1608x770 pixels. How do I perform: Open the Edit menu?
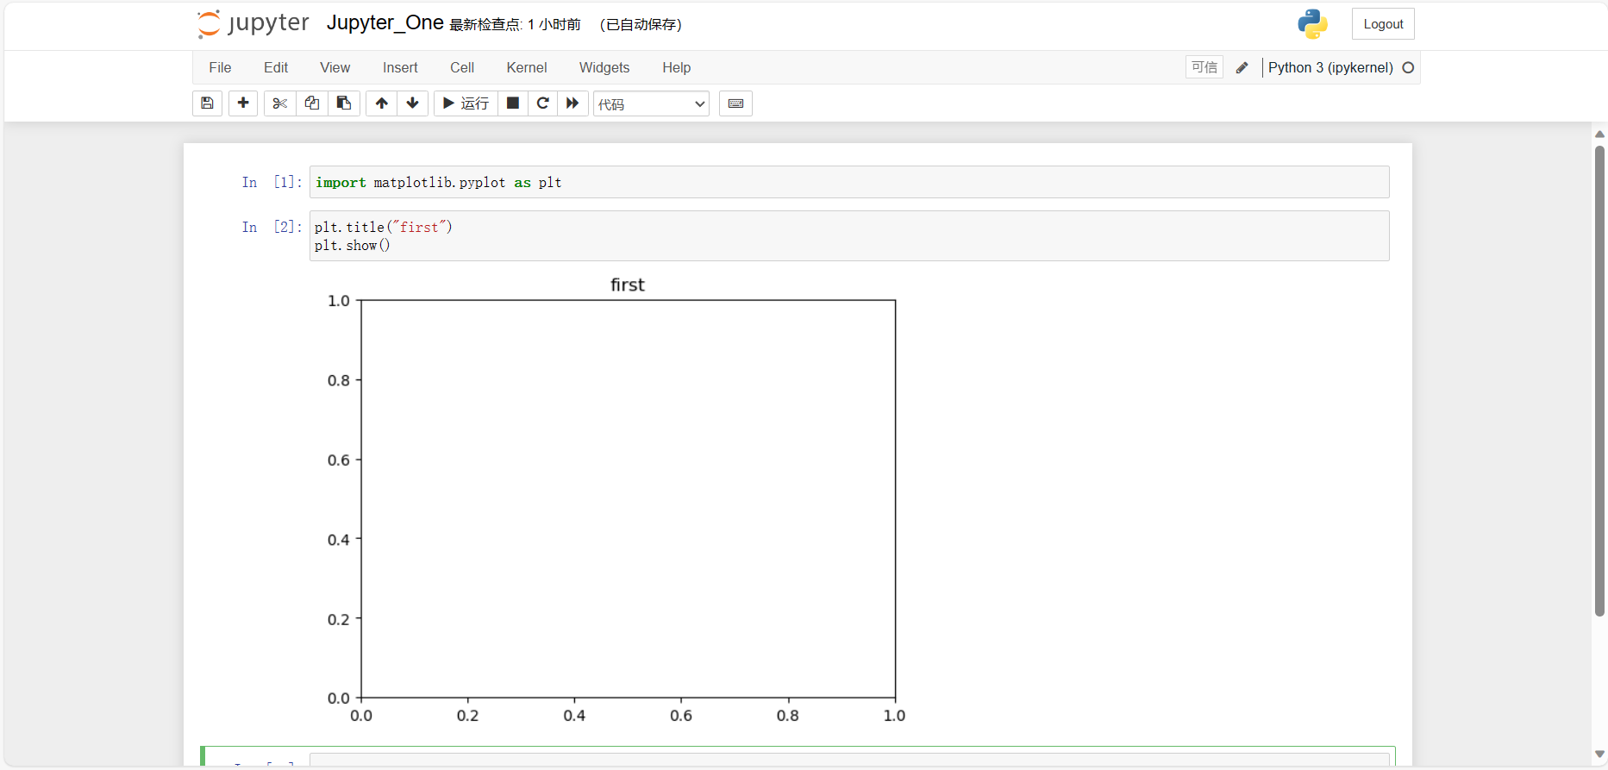(x=276, y=67)
